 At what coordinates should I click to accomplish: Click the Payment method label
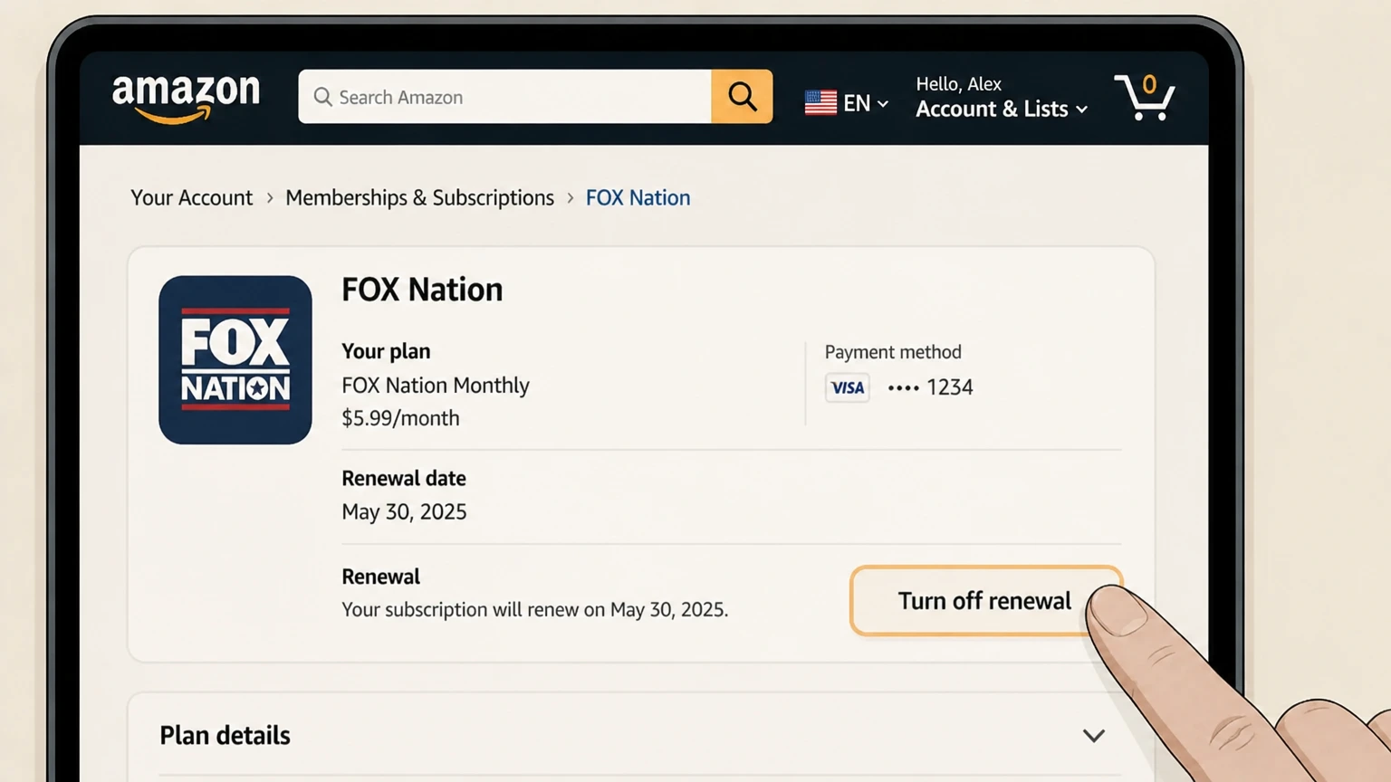893,352
